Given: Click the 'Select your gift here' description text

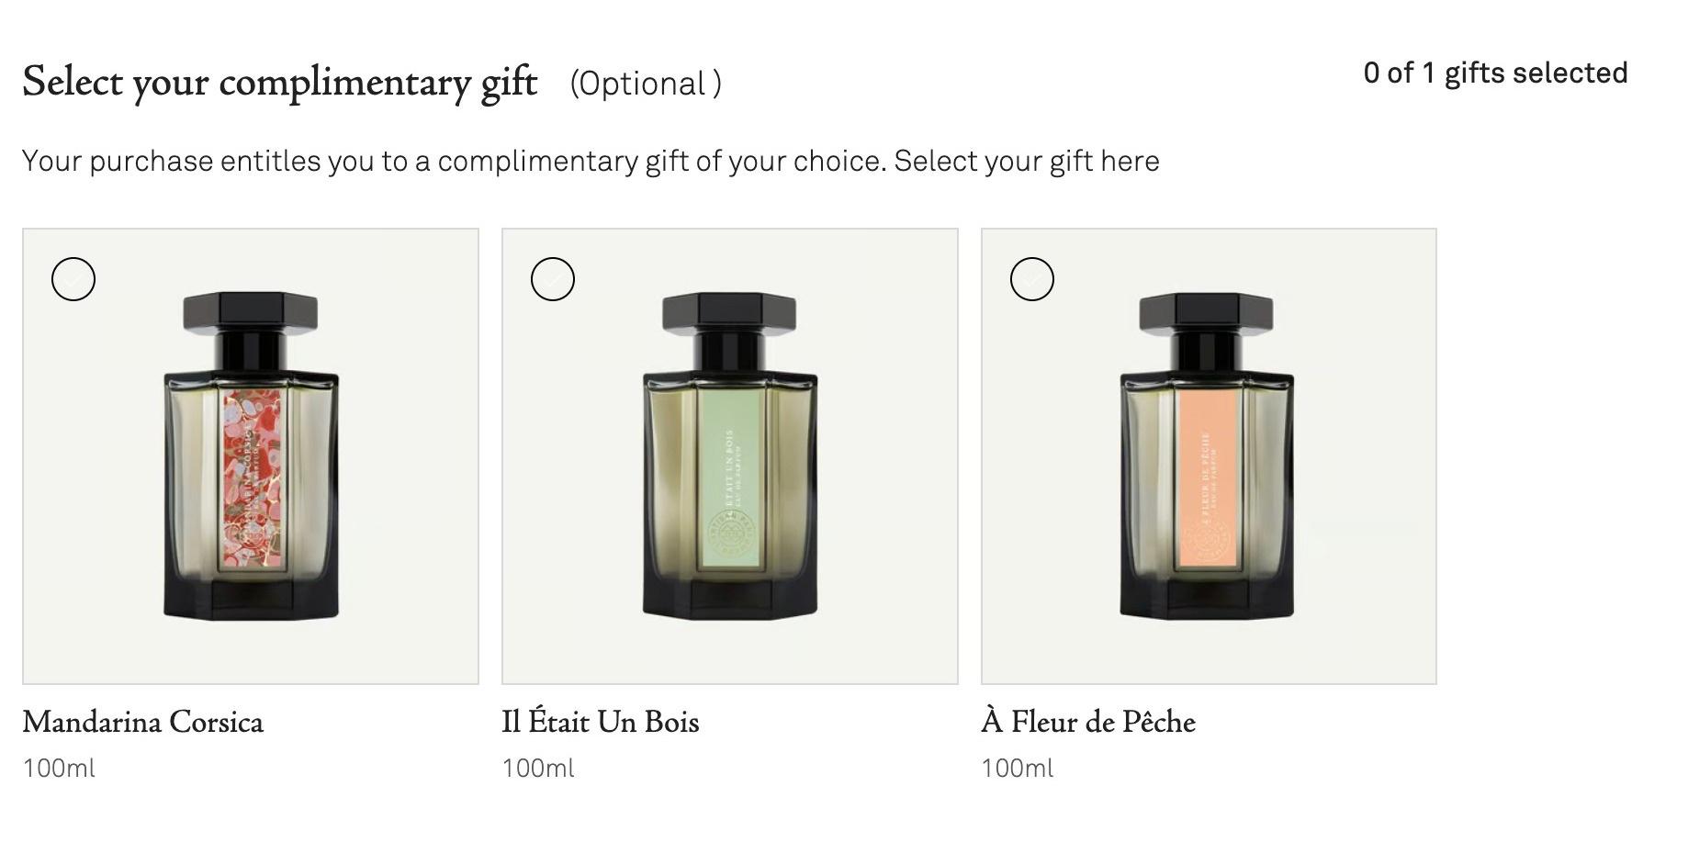Looking at the screenshot, I should coord(1027,162).
